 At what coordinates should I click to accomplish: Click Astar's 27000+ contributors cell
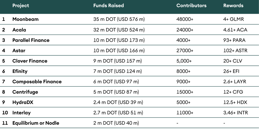[185, 50]
